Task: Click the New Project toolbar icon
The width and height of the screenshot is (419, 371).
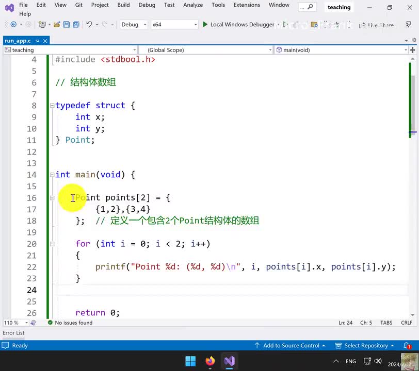Action: [42, 25]
